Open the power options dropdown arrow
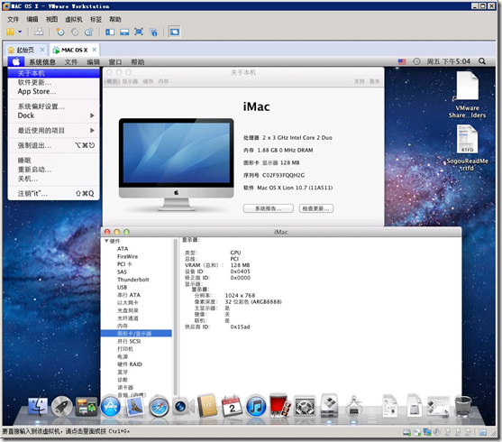This screenshot has height=442, width=502. pyautogui.click(x=20, y=32)
